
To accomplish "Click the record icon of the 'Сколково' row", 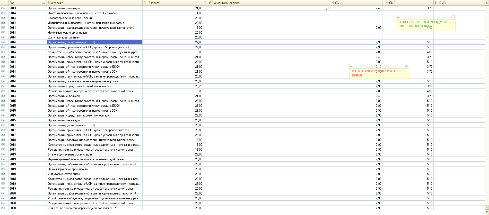I will (x=3, y=13).
